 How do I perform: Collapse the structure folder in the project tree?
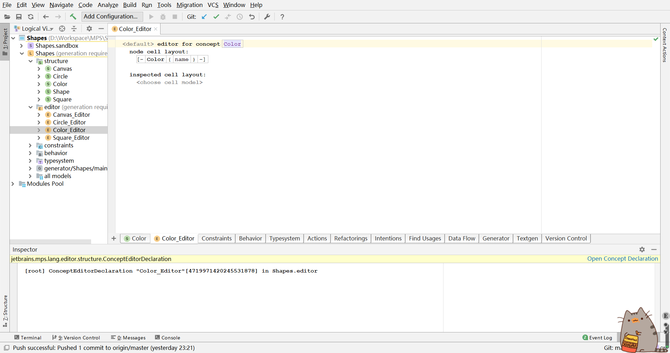coord(31,61)
